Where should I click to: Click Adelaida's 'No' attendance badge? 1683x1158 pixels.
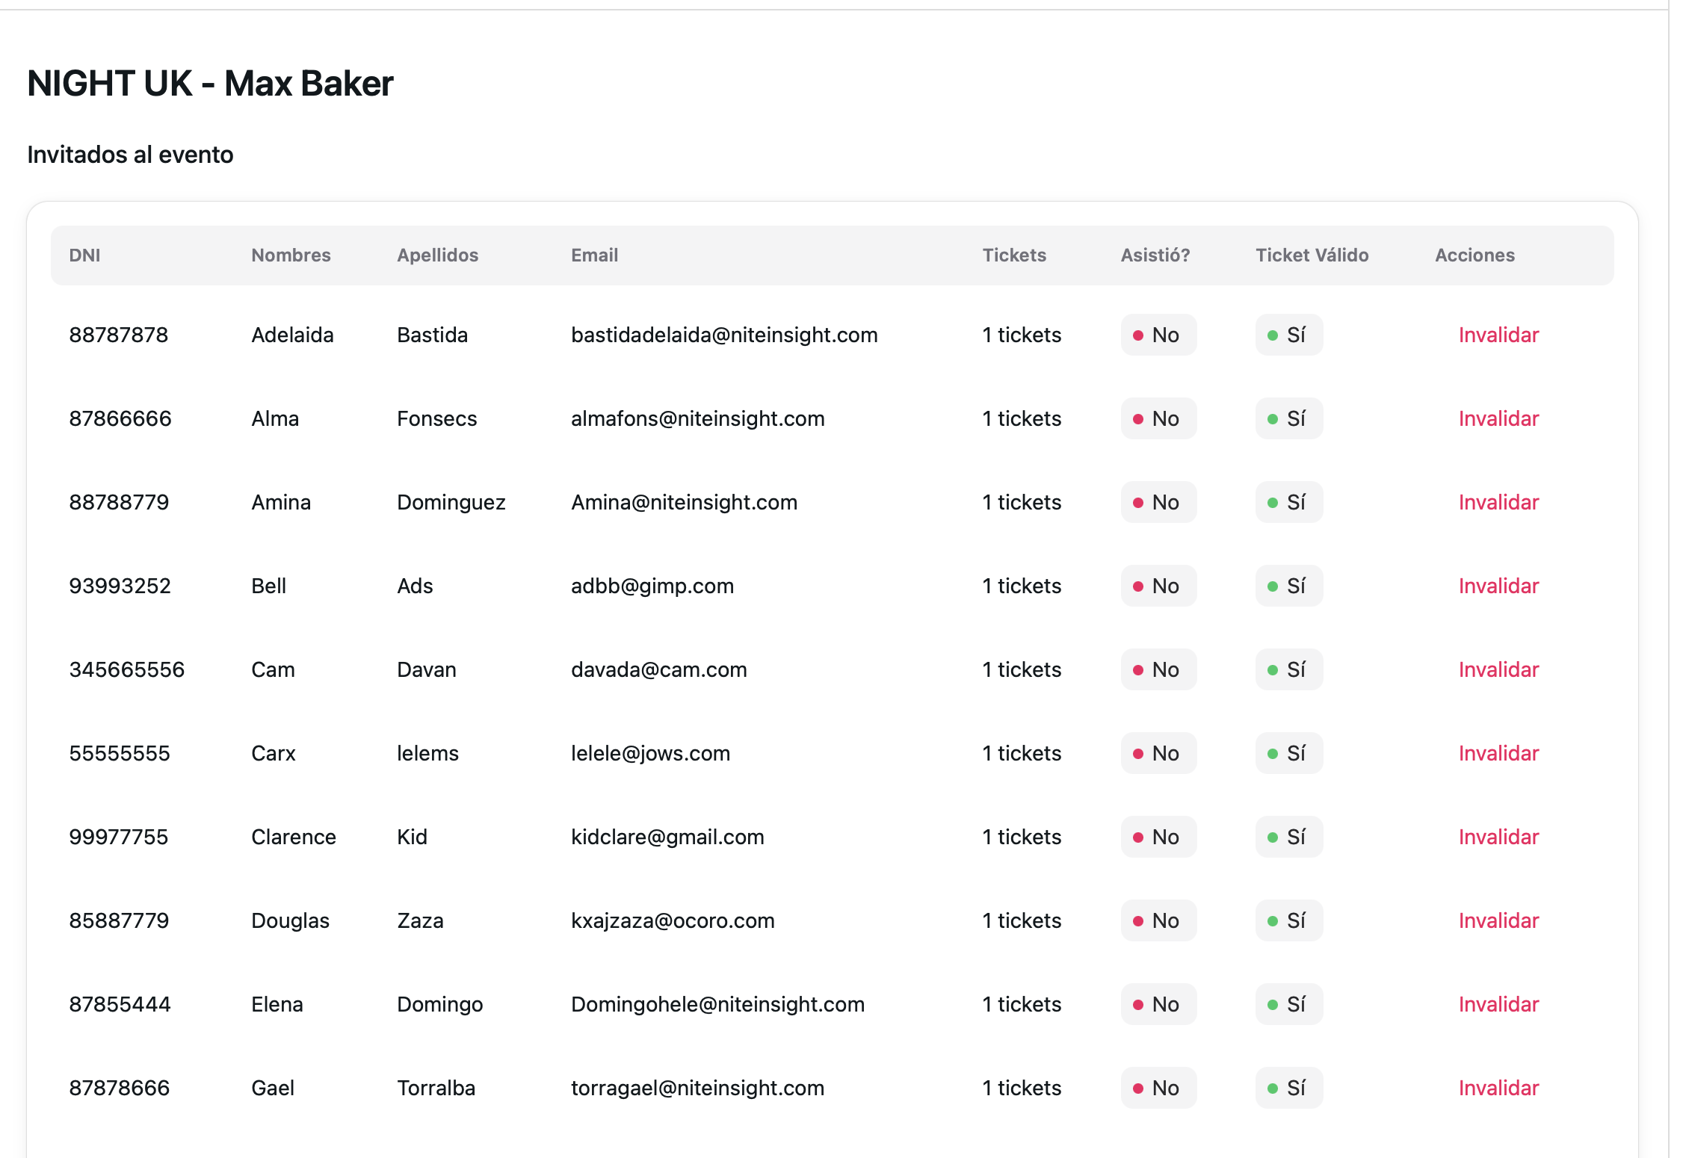point(1158,335)
